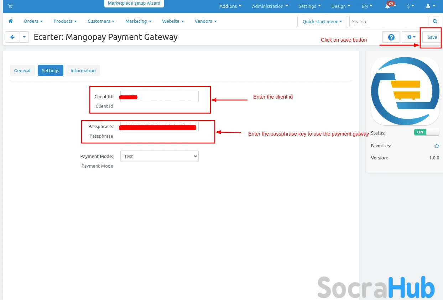This screenshot has width=443, height=300.
Task: Go to the home dashboard icon
Action: 10,21
